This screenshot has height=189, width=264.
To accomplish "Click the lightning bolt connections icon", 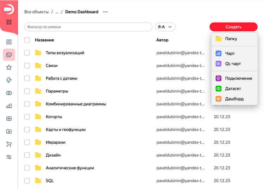I will 9,80.
